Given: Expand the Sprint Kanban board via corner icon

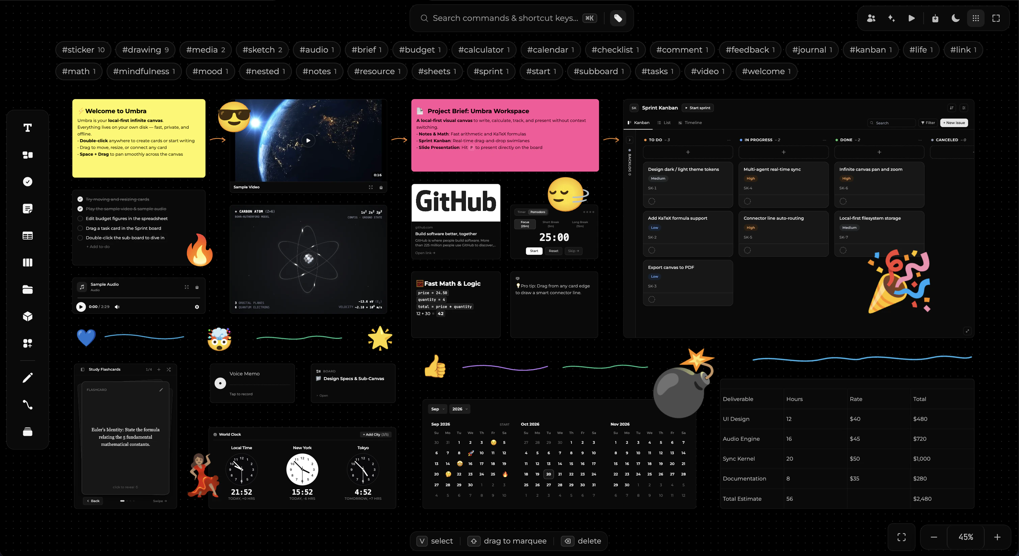Looking at the screenshot, I should click(x=967, y=331).
